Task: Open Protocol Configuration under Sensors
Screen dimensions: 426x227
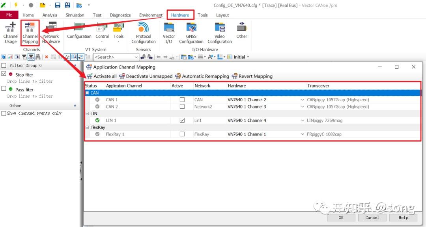Action: (x=144, y=33)
